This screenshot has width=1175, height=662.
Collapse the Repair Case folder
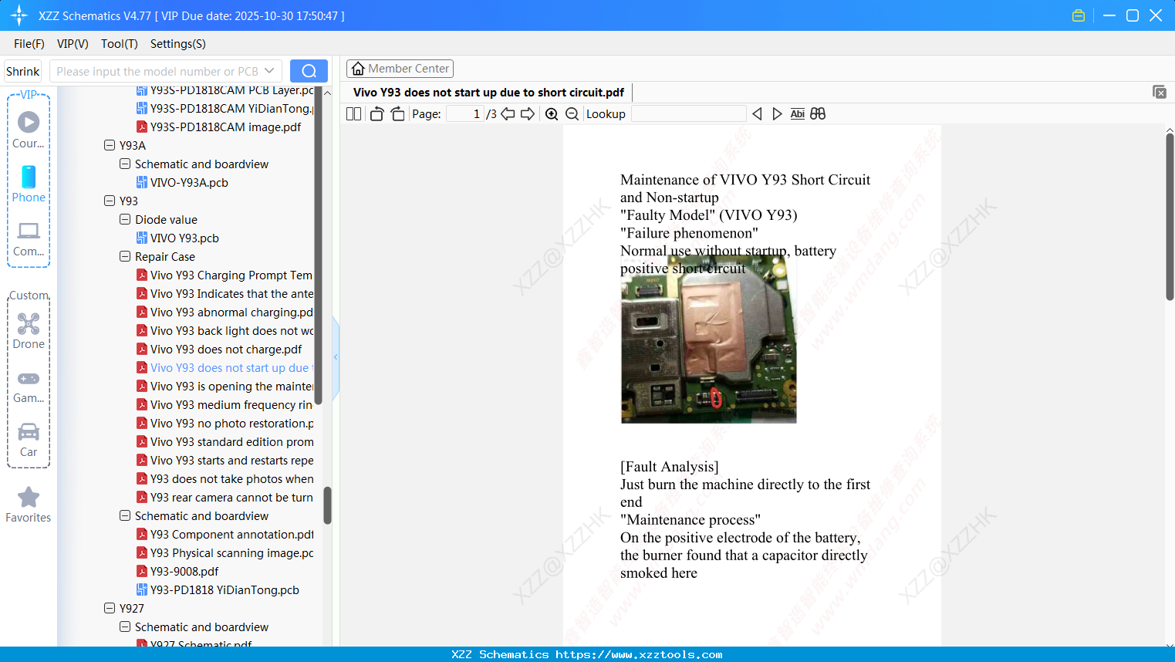tap(125, 256)
